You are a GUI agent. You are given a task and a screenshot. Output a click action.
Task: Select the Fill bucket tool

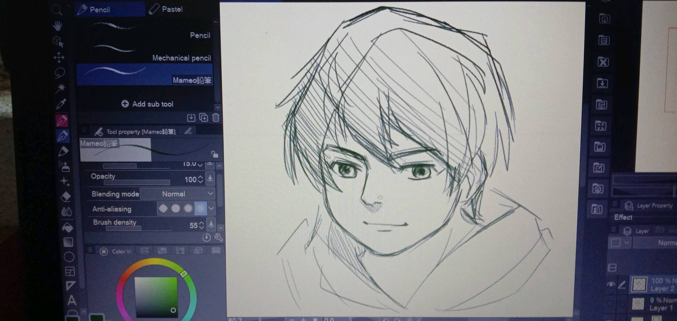(67, 227)
